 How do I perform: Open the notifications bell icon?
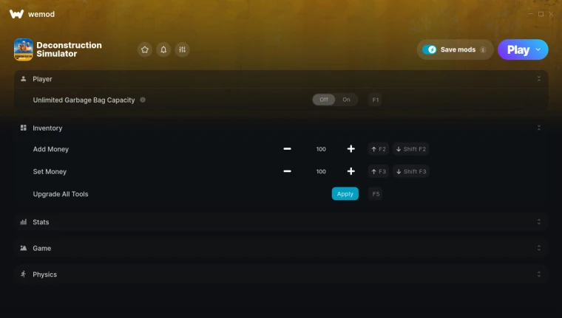click(163, 49)
